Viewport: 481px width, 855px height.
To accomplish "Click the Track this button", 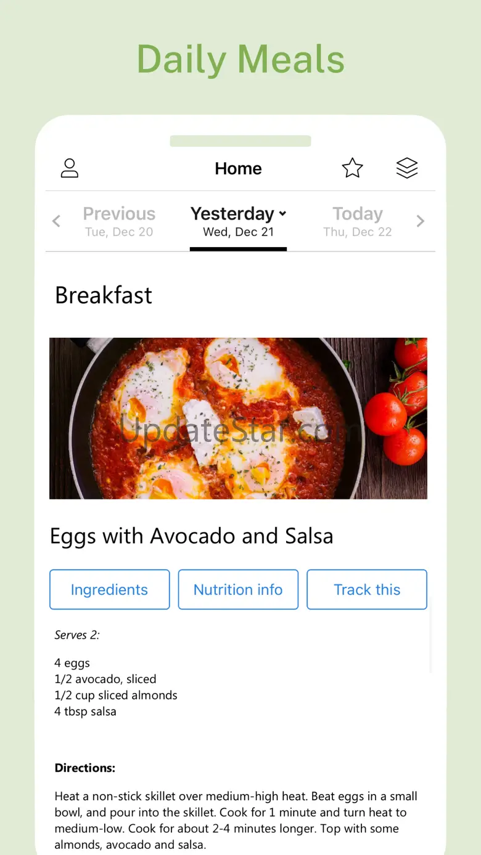I will (x=367, y=589).
